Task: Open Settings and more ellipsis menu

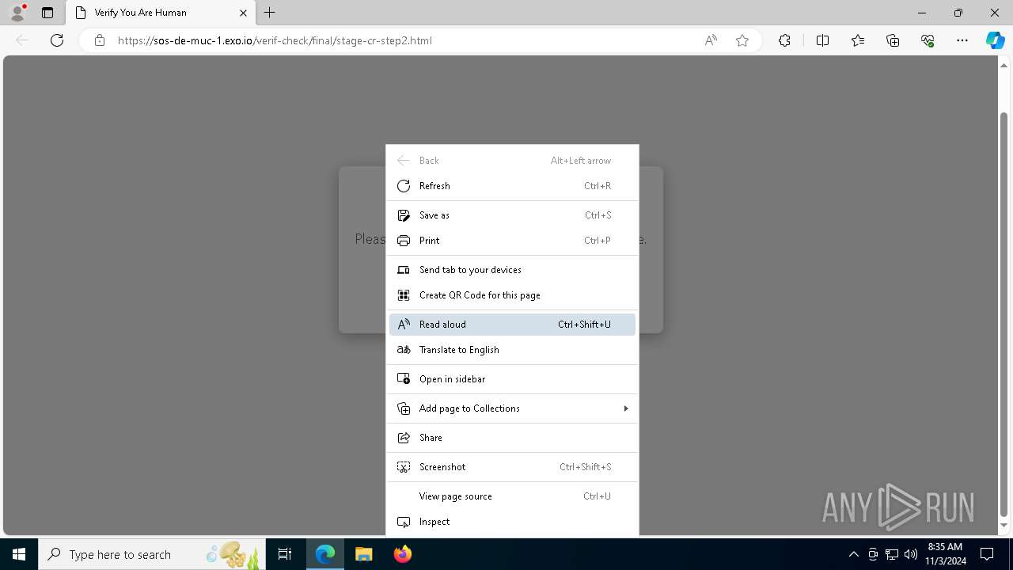Action: [x=962, y=40]
